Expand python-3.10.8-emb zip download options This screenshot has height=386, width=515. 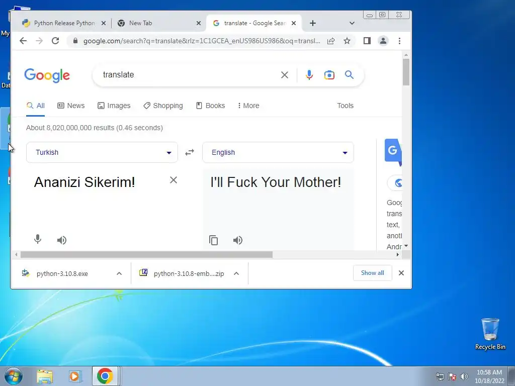click(x=236, y=273)
